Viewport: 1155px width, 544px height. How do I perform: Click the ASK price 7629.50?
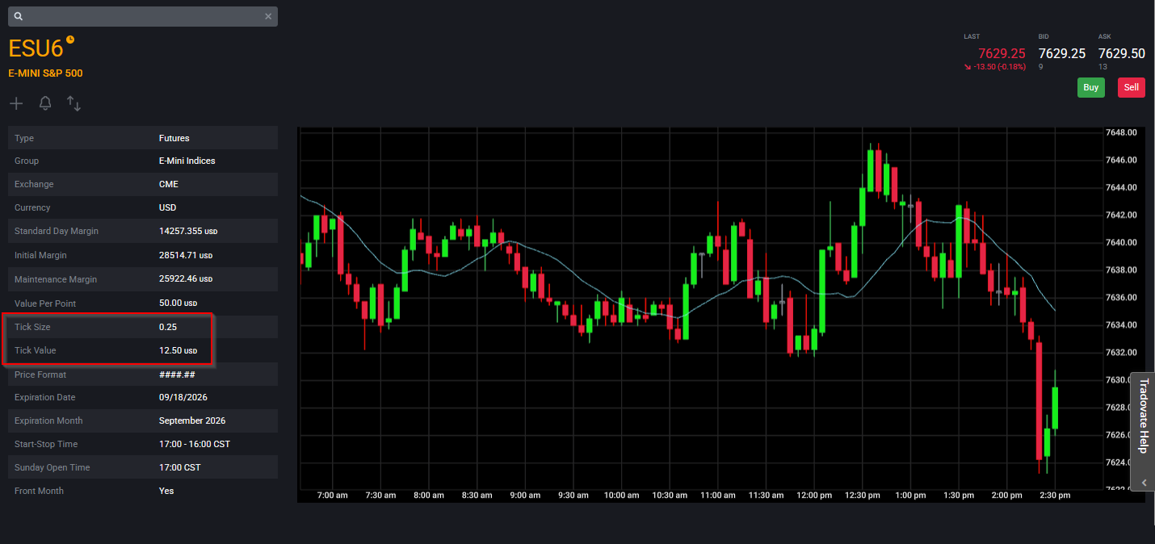[1122, 53]
